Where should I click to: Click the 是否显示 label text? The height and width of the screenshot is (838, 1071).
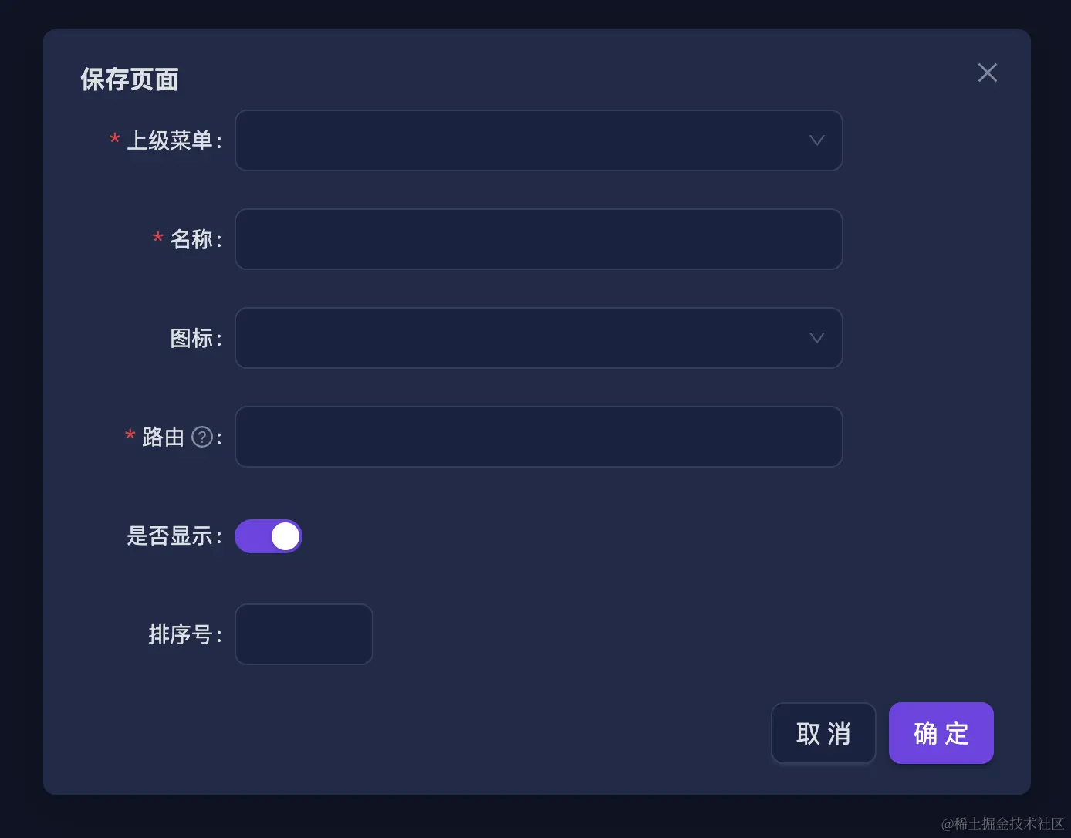[x=170, y=536]
